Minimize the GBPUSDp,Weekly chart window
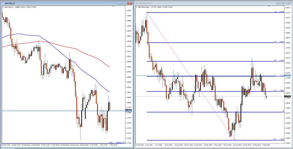 (x=279, y=3)
